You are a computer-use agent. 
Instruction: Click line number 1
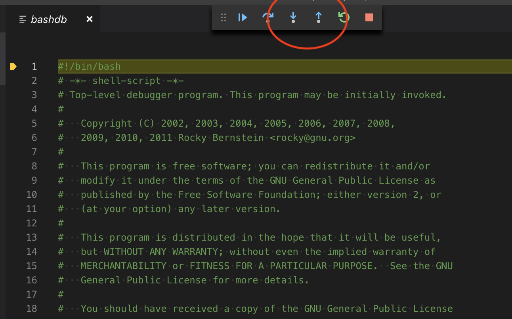[34, 66]
